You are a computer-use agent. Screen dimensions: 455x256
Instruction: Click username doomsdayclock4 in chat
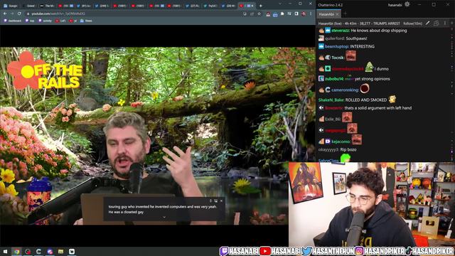348,69
